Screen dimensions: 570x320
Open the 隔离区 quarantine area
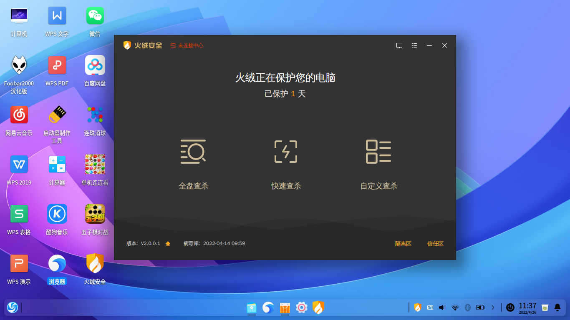pos(403,243)
